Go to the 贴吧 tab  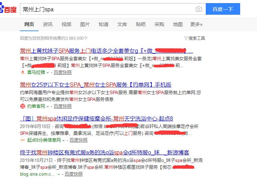[141, 24]
